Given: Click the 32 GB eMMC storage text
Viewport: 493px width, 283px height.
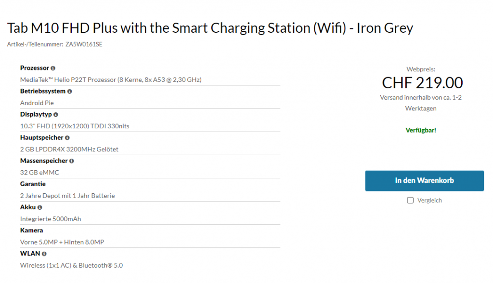Looking at the screenshot, I should coord(39,173).
